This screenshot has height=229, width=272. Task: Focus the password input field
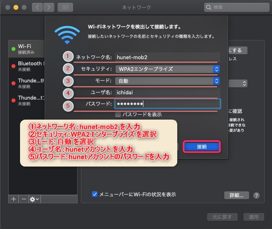167,104
